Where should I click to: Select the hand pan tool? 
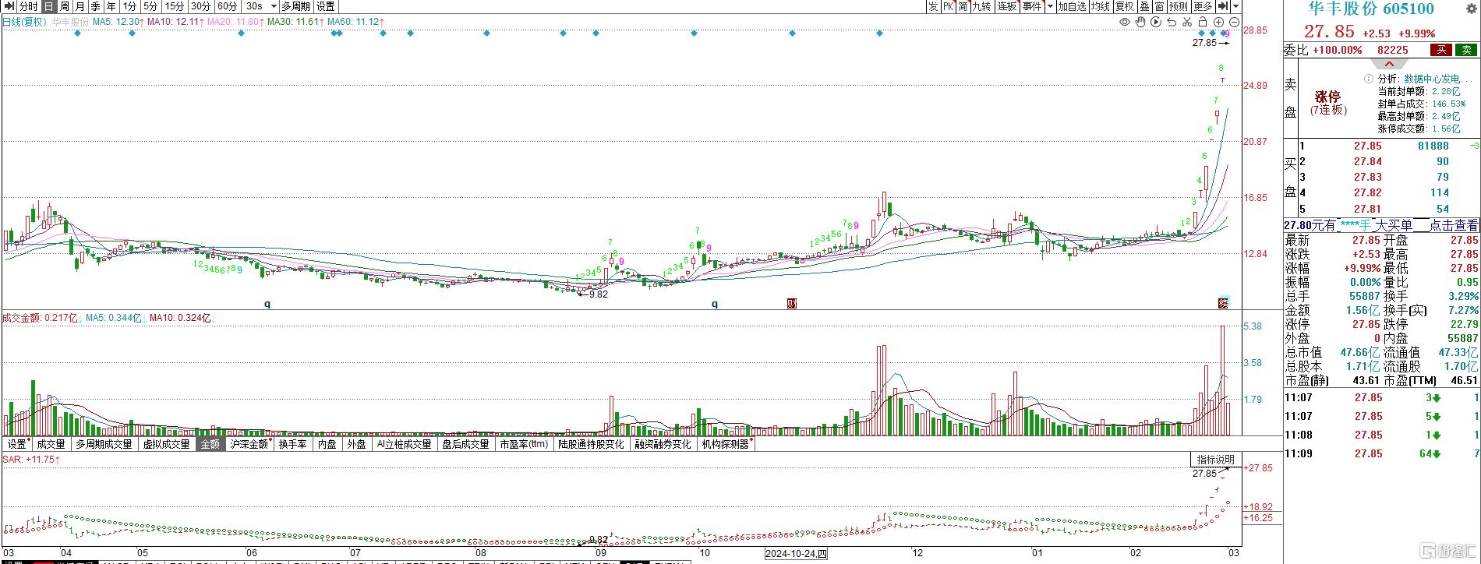pos(1140,22)
